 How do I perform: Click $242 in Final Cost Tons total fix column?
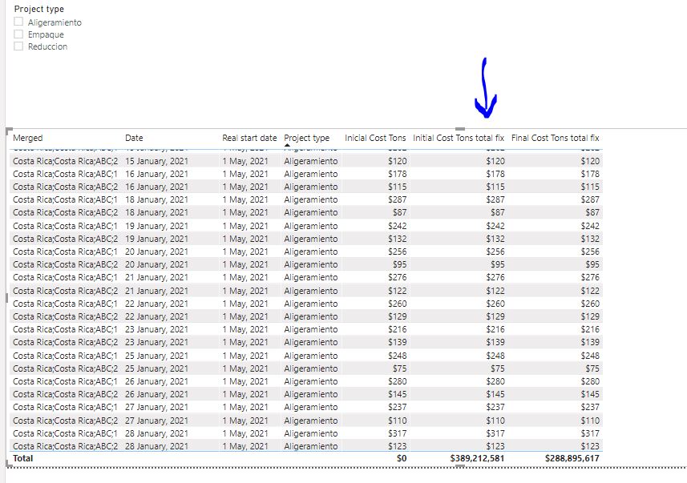pyautogui.click(x=590, y=226)
